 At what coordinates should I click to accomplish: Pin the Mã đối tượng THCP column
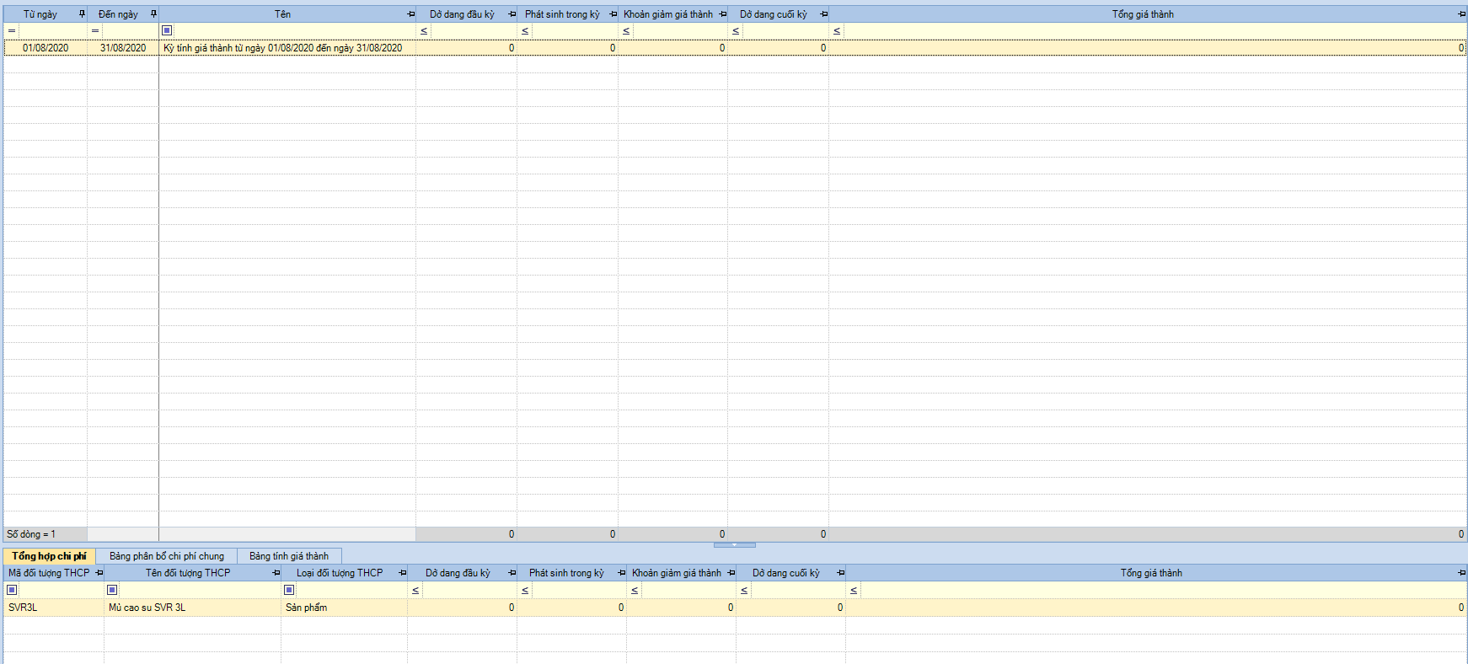(99, 573)
